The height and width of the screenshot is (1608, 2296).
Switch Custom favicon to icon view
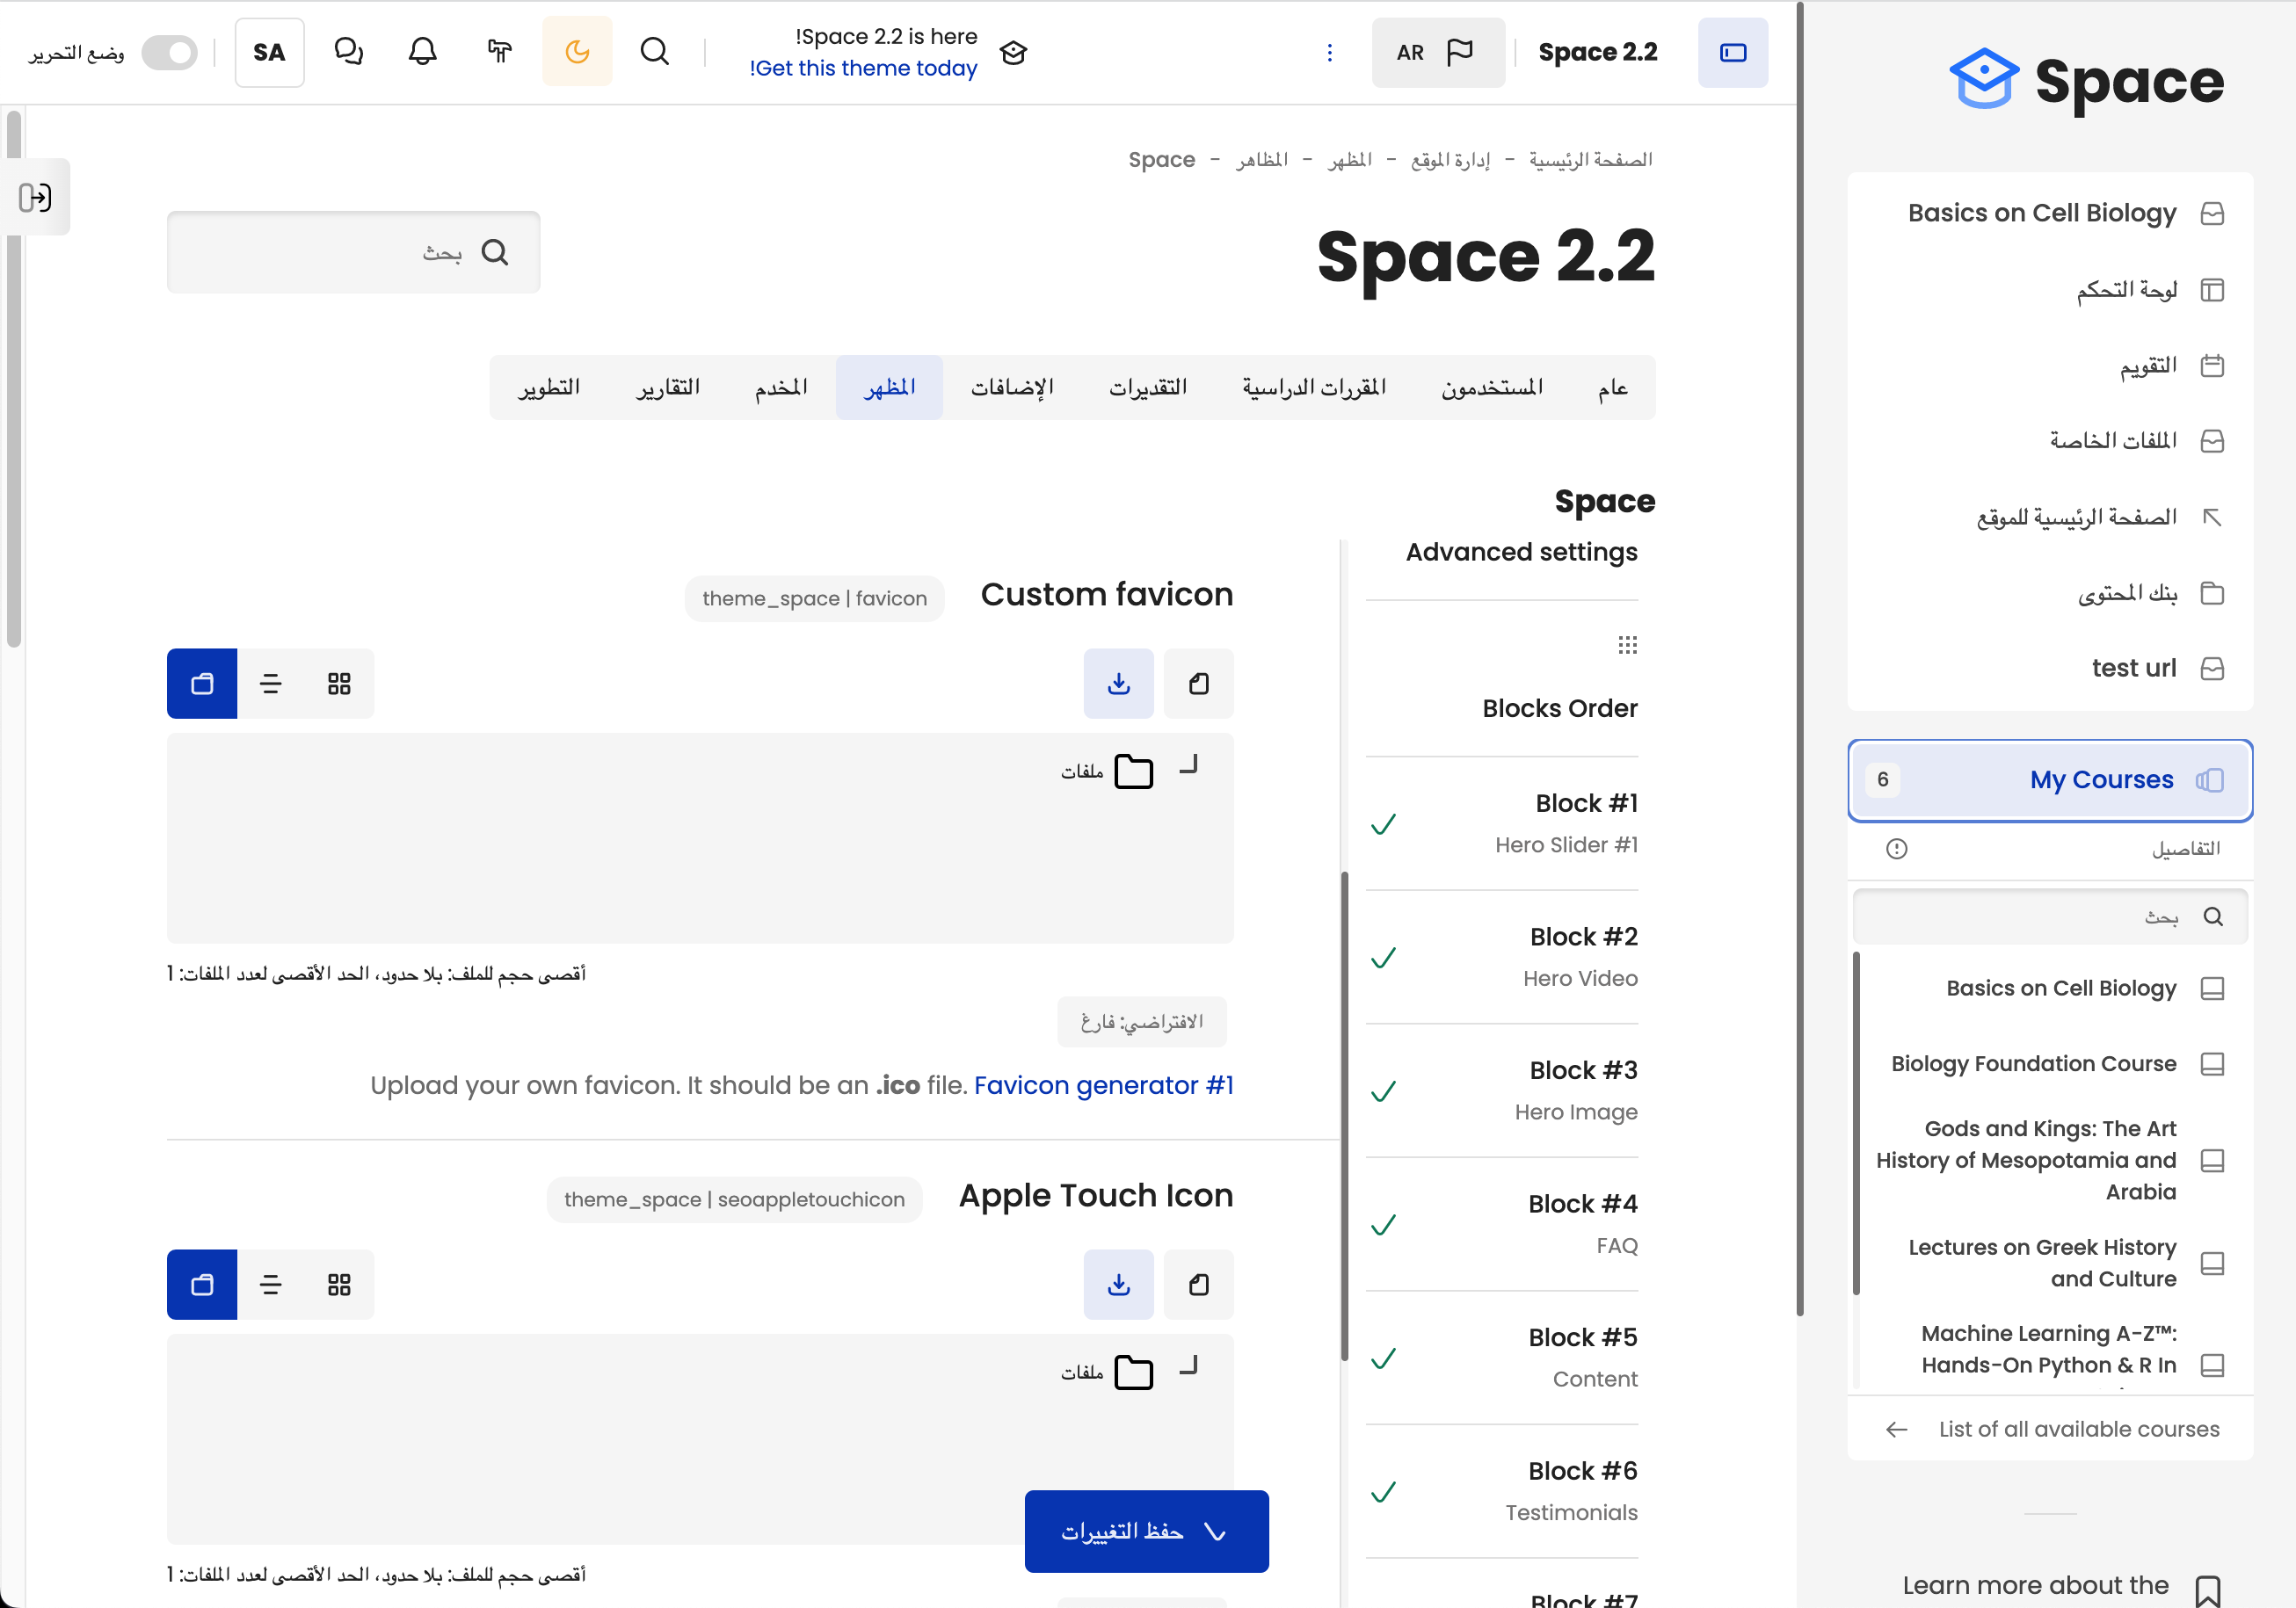click(x=339, y=684)
